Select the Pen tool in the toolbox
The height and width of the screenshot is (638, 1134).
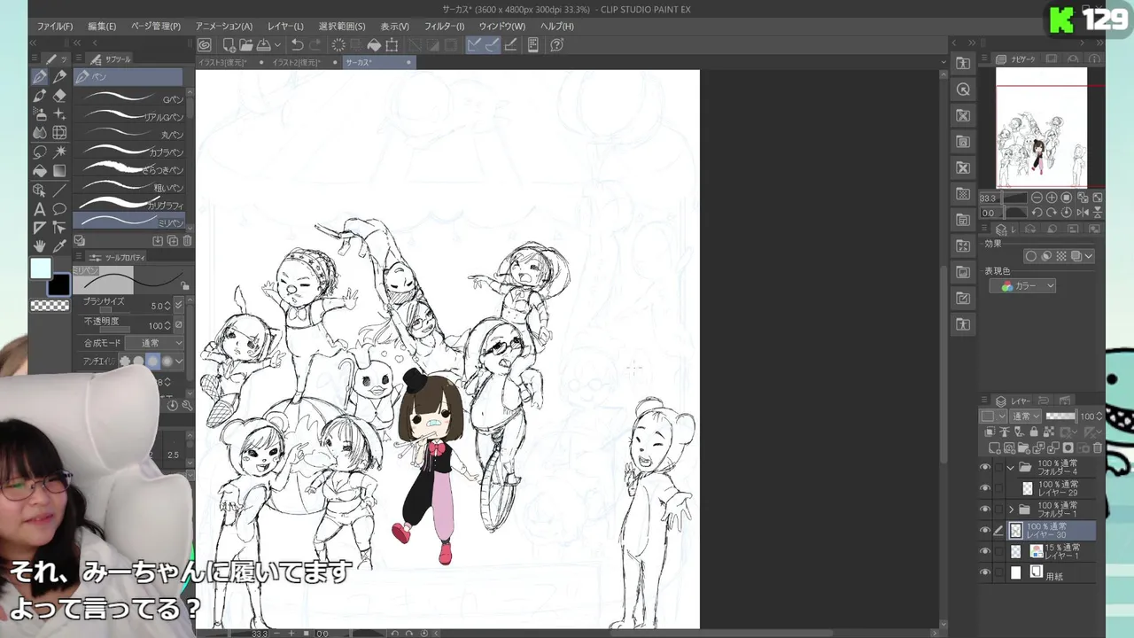[x=40, y=77]
